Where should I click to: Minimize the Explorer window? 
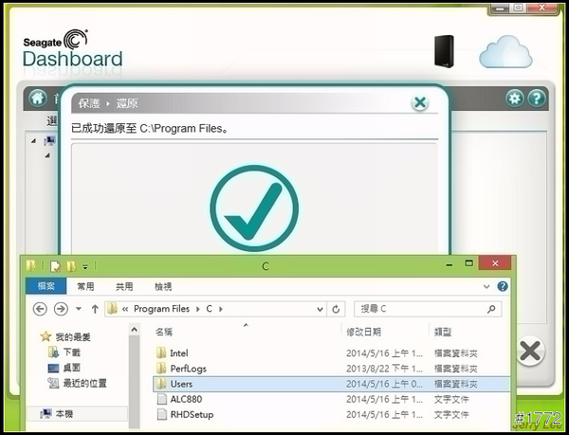(x=450, y=264)
